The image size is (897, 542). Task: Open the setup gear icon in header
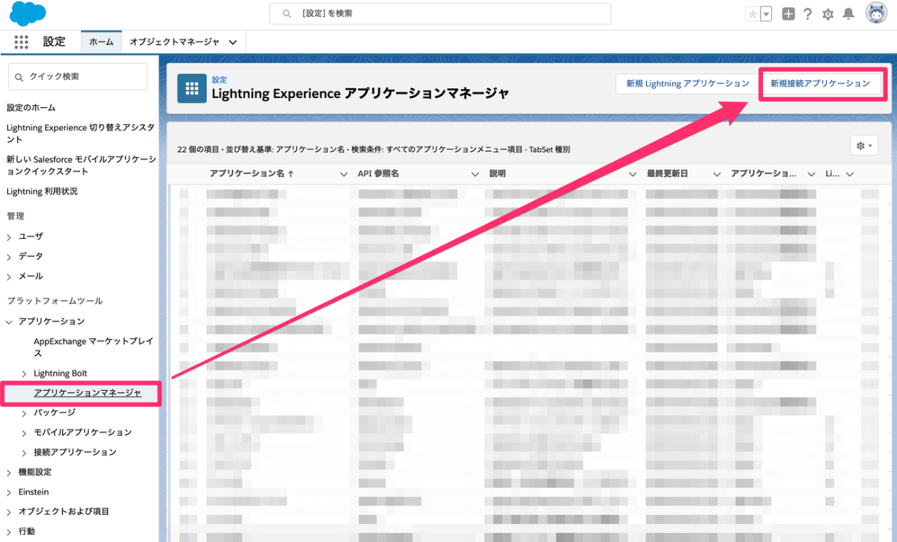click(x=828, y=14)
